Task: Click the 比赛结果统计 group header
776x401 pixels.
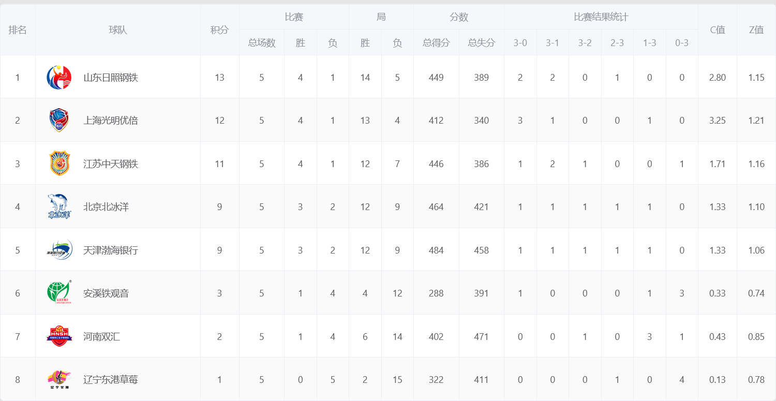Action: coord(601,17)
